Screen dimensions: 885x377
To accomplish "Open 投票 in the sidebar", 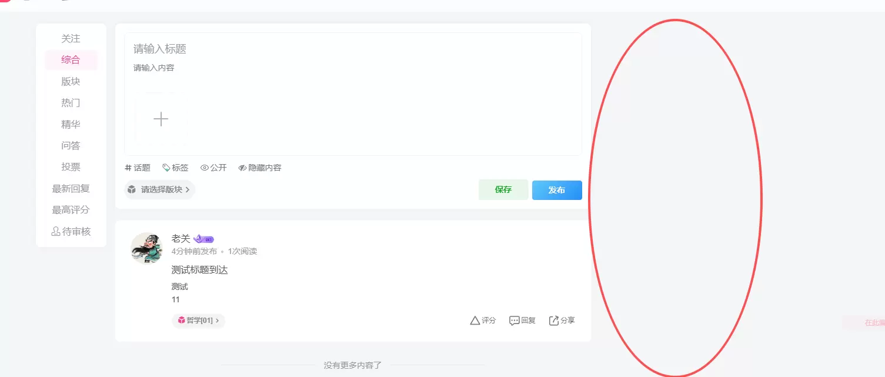I will [x=71, y=167].
